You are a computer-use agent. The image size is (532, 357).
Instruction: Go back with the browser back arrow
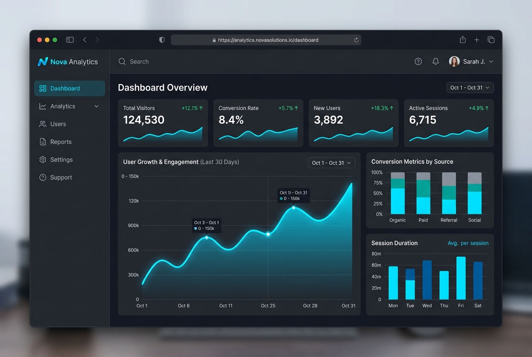[x=85, y=40]
